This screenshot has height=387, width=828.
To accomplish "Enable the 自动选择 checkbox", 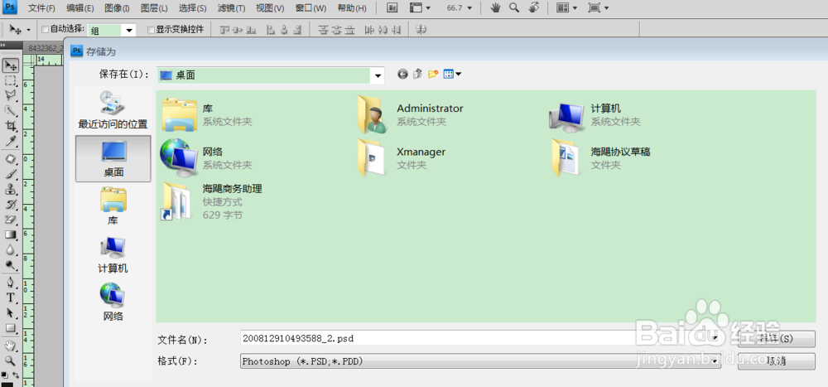I will [46, 29].
